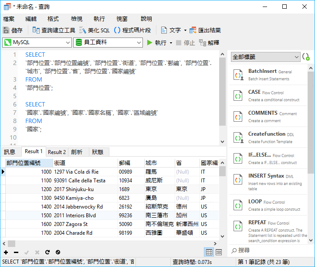The image size is (315, 267).
Task: Open the 執行 run options arrow
Action: coord(171,43)
